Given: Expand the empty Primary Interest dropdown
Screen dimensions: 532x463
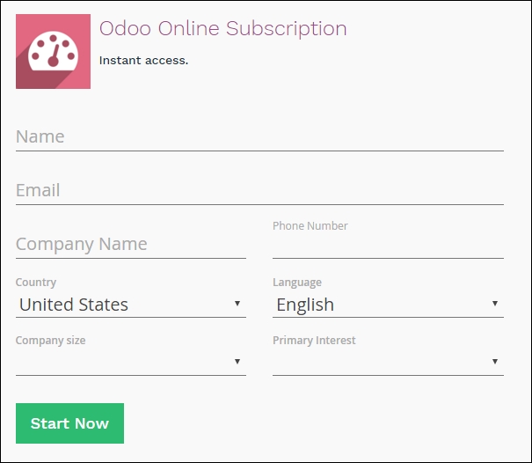Looking at the screenshot, I should click(388, 362).
